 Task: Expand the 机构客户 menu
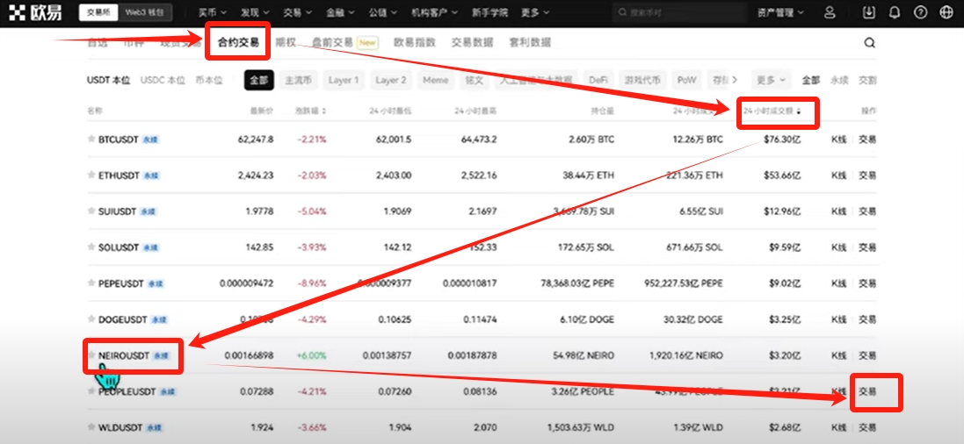click(x=433, y=12)
